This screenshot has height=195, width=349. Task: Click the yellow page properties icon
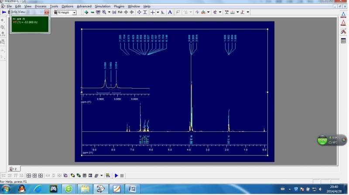click(108, 176)
